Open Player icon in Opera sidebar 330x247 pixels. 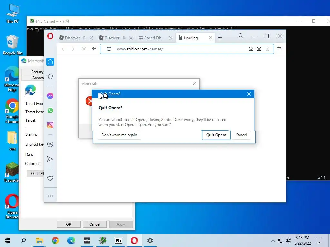click(50, 144)
